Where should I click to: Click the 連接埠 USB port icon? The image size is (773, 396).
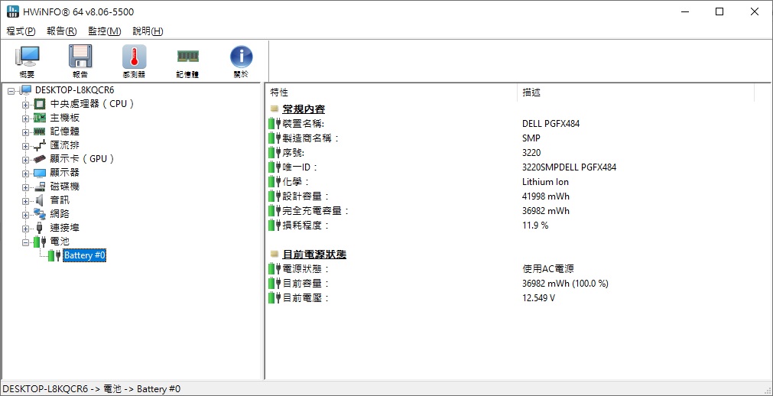point(40,228)
